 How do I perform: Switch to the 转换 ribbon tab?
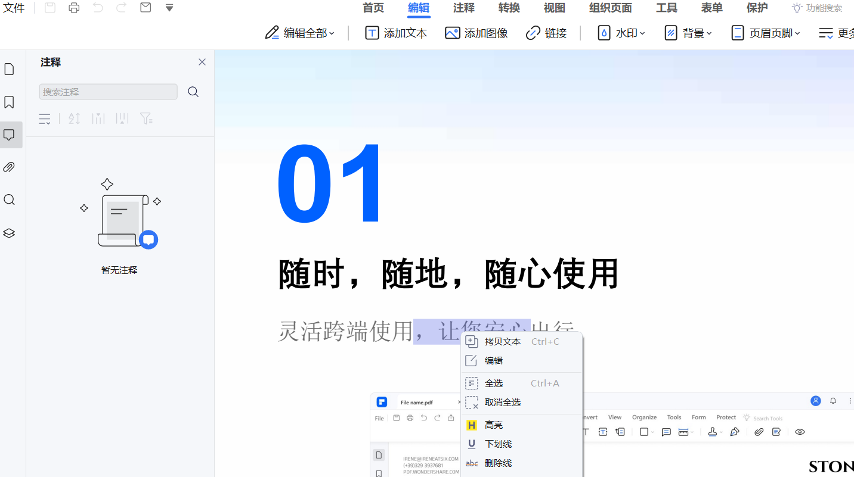[x=509, y=8]
